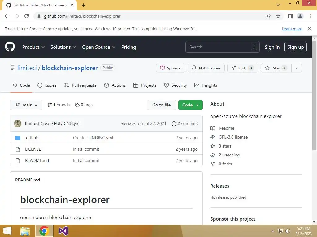
Task: Expand Open Source menu
Action: click(99, 47)
